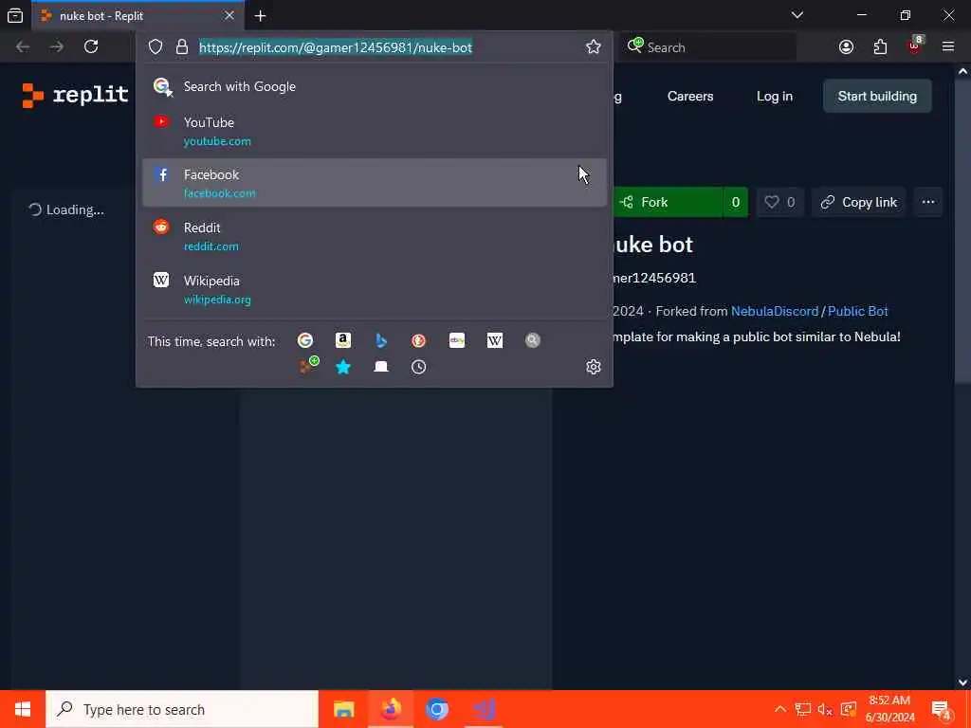Close the nuke bot - Replit tab

click(x=229, y=15)
